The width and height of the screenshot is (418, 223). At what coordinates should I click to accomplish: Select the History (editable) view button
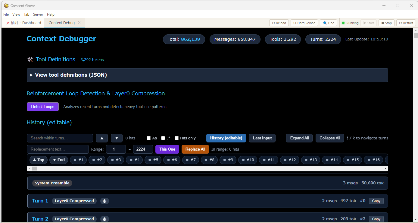tap(226, 138)
